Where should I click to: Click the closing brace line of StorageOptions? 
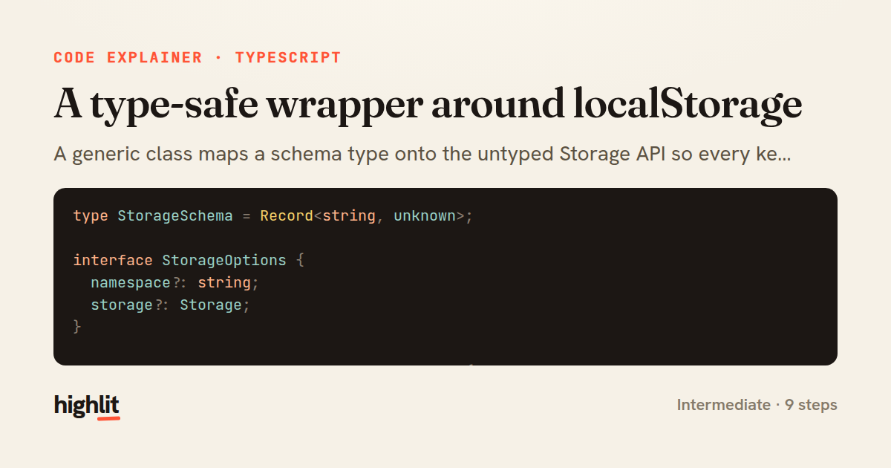click(77, 327)
